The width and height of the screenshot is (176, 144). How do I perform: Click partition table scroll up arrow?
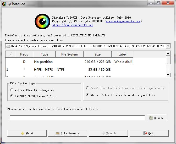tap(168, 53)
